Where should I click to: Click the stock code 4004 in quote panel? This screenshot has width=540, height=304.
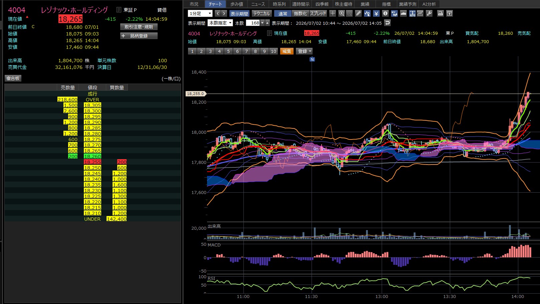click(17, 10)
